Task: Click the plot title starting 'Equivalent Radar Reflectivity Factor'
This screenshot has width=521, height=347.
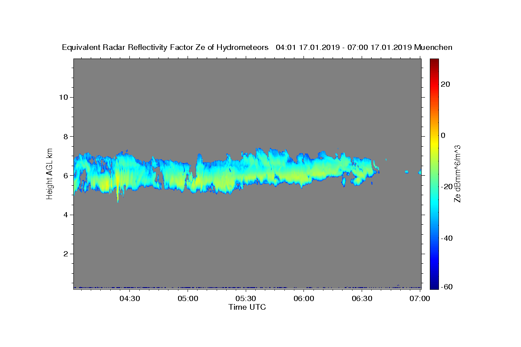Action: tap(257, 48)
